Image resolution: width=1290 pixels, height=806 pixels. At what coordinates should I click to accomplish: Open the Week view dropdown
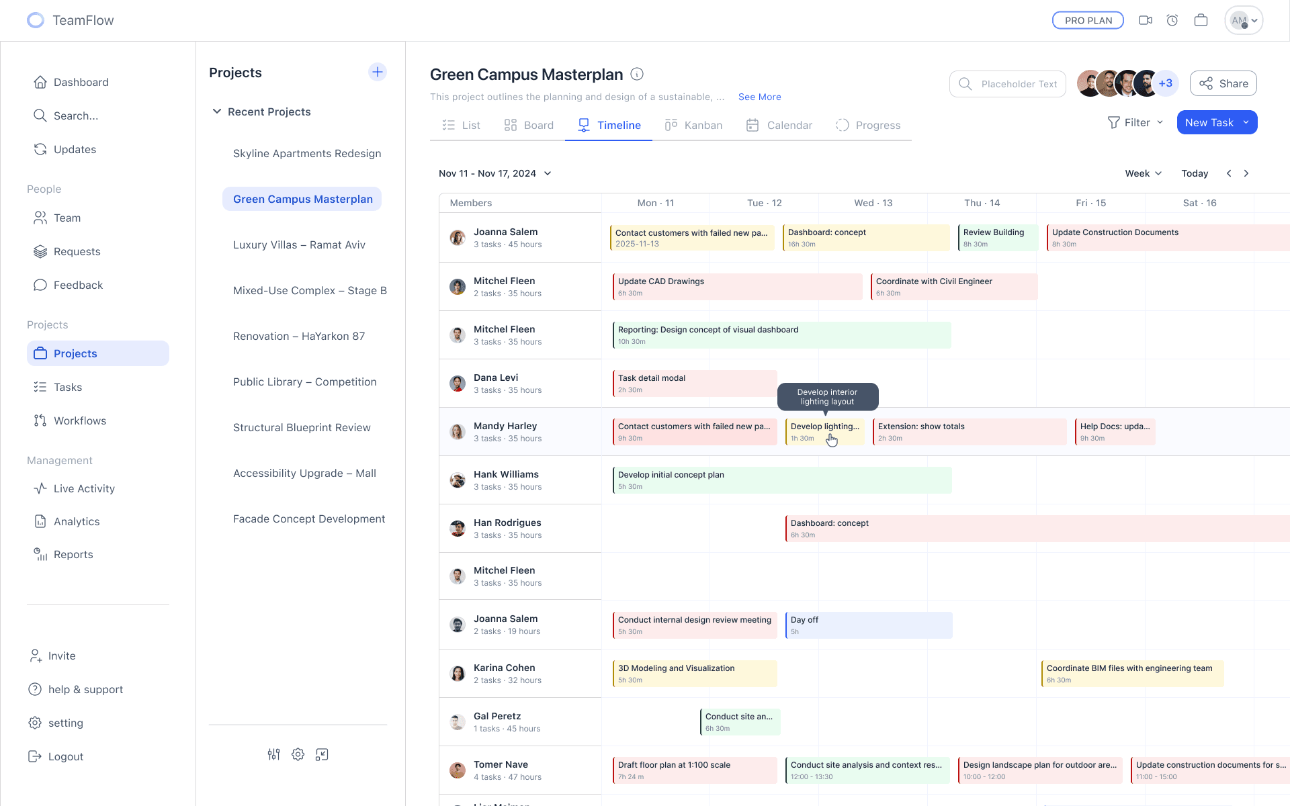[1142, 173]
